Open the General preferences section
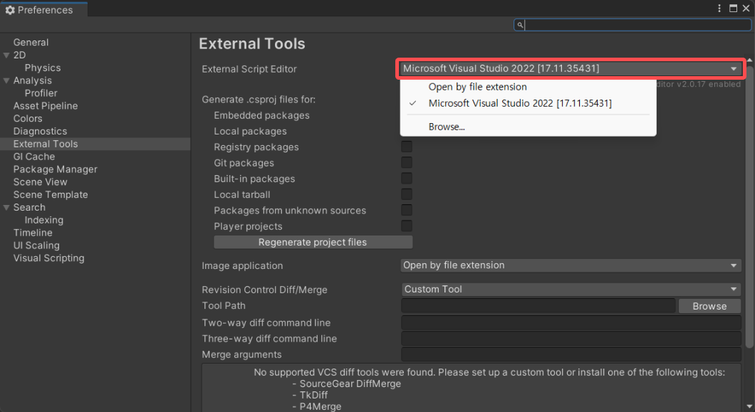Screen dimensions: 755x412 [31, 43]
